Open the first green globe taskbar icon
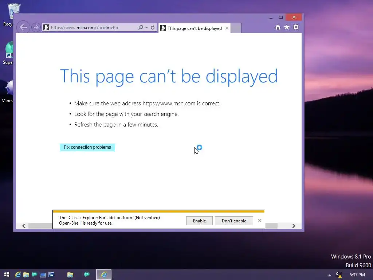This screenshot has width=373, height=280. point(34,275)
